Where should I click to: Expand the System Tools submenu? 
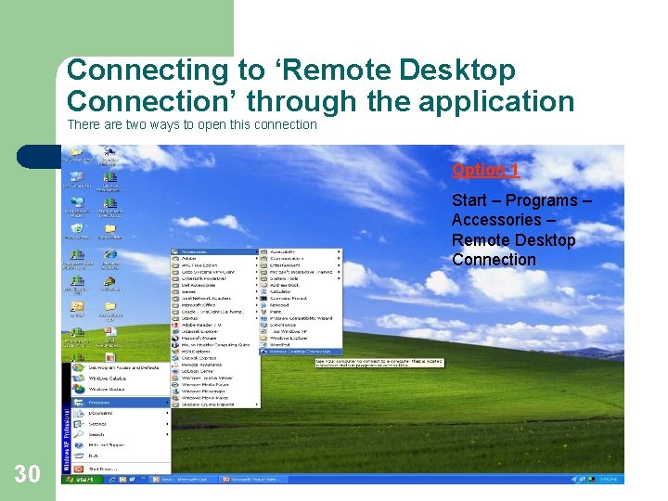pos(301,278)
